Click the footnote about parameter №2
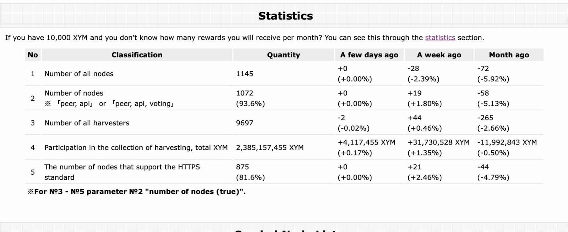568x232 pixels. 137,192
